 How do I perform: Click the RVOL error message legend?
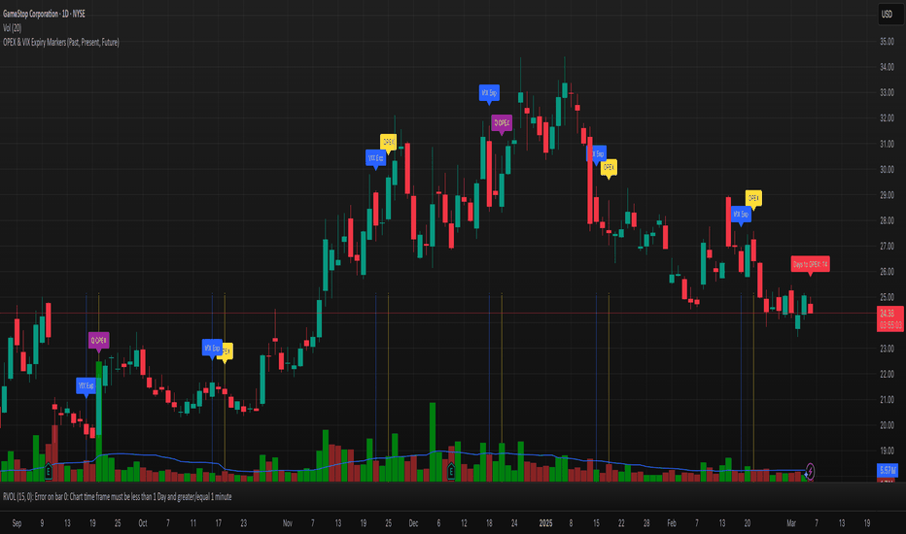click(x=118, y=496)
